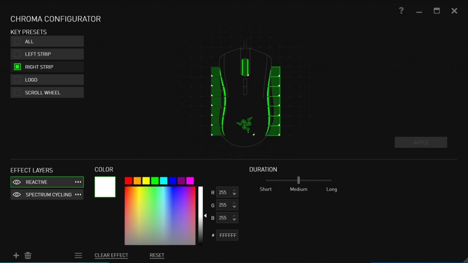Open the effect layers list menu icon
Screen dimensions: 468x263
78,255
